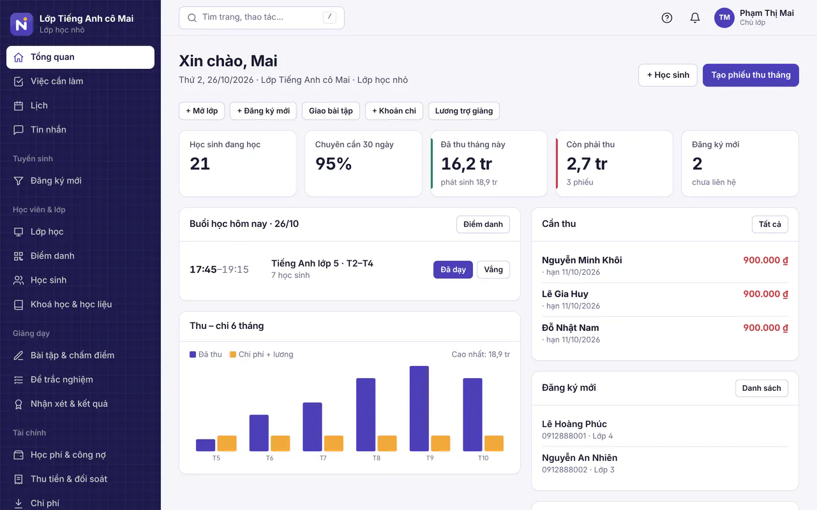The image size is (817, 510).
Task: Click the Lương trợ giảng quick action
Action: (x=464, y=111)
